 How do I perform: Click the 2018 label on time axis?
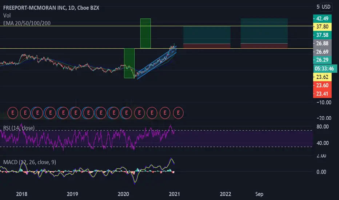point(21,194)
